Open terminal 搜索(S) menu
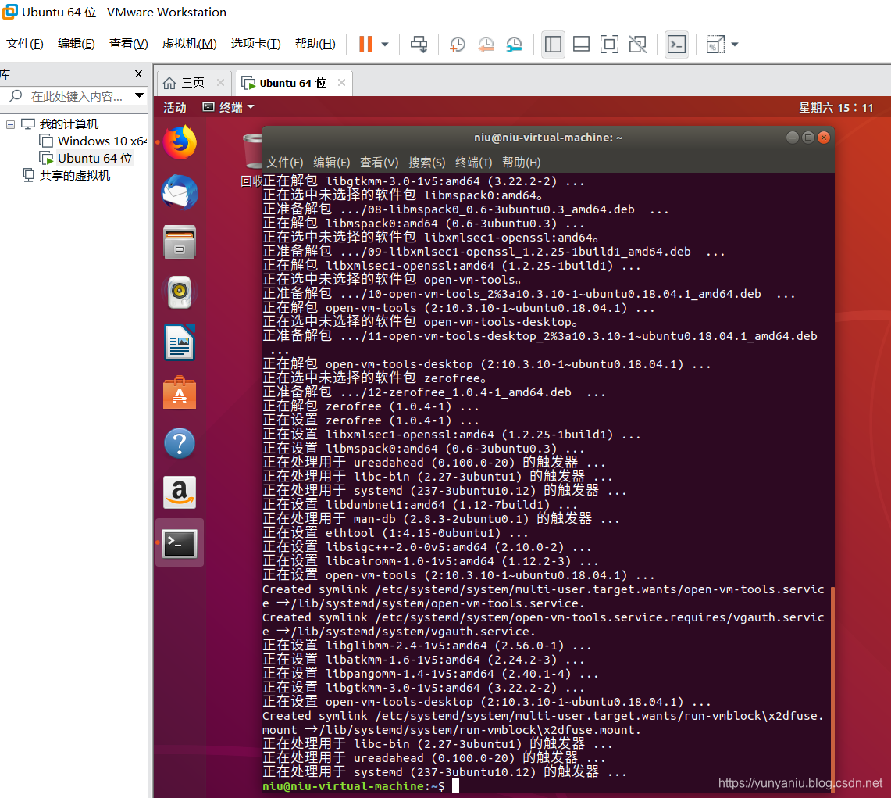Image resolution: width=891 pixels, height=798 pixels. coord(426,163)
